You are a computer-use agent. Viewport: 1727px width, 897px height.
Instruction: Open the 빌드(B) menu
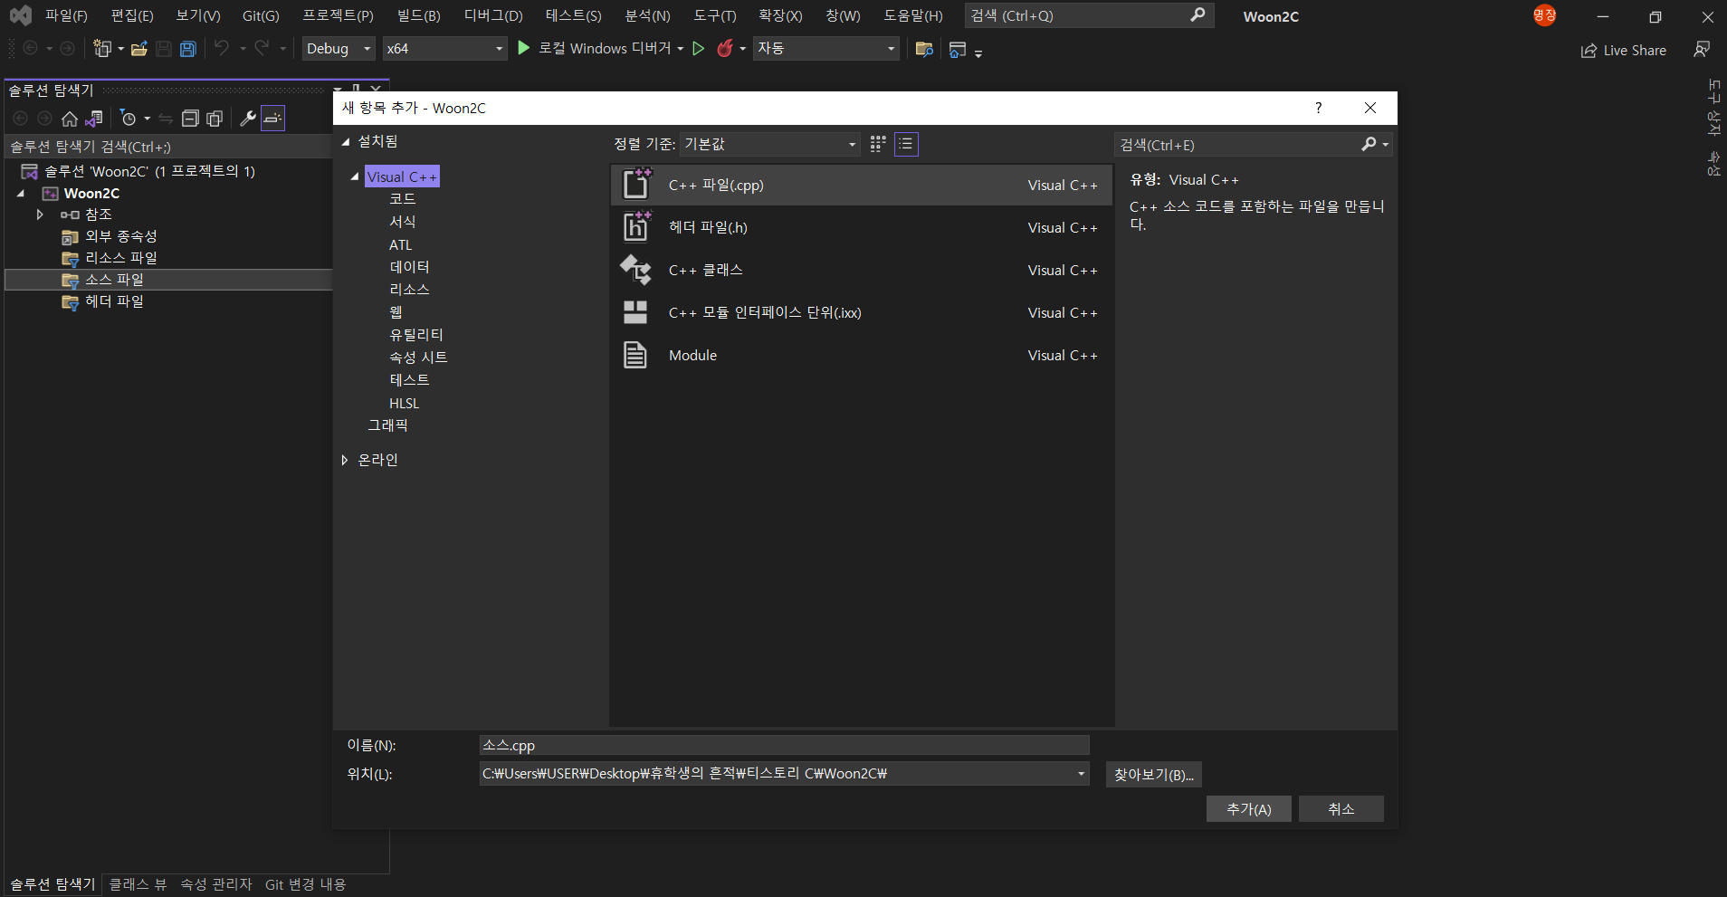(x=419, y=15)
